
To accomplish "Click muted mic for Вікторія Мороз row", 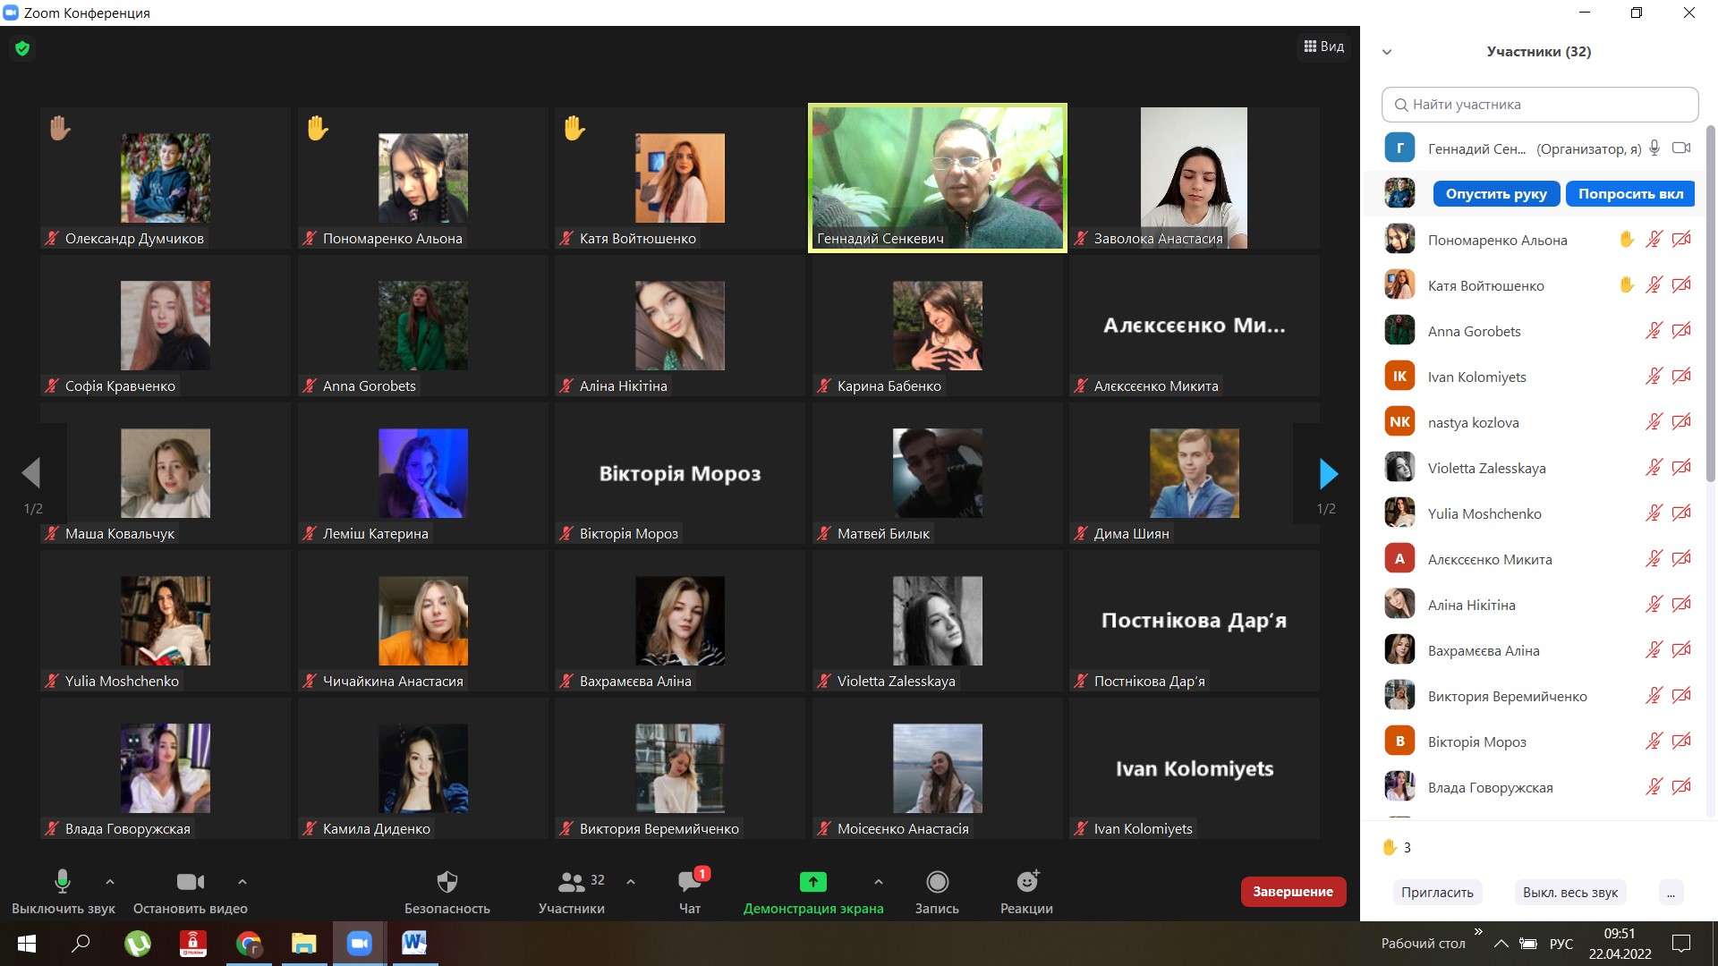I will click(1654, 741).
